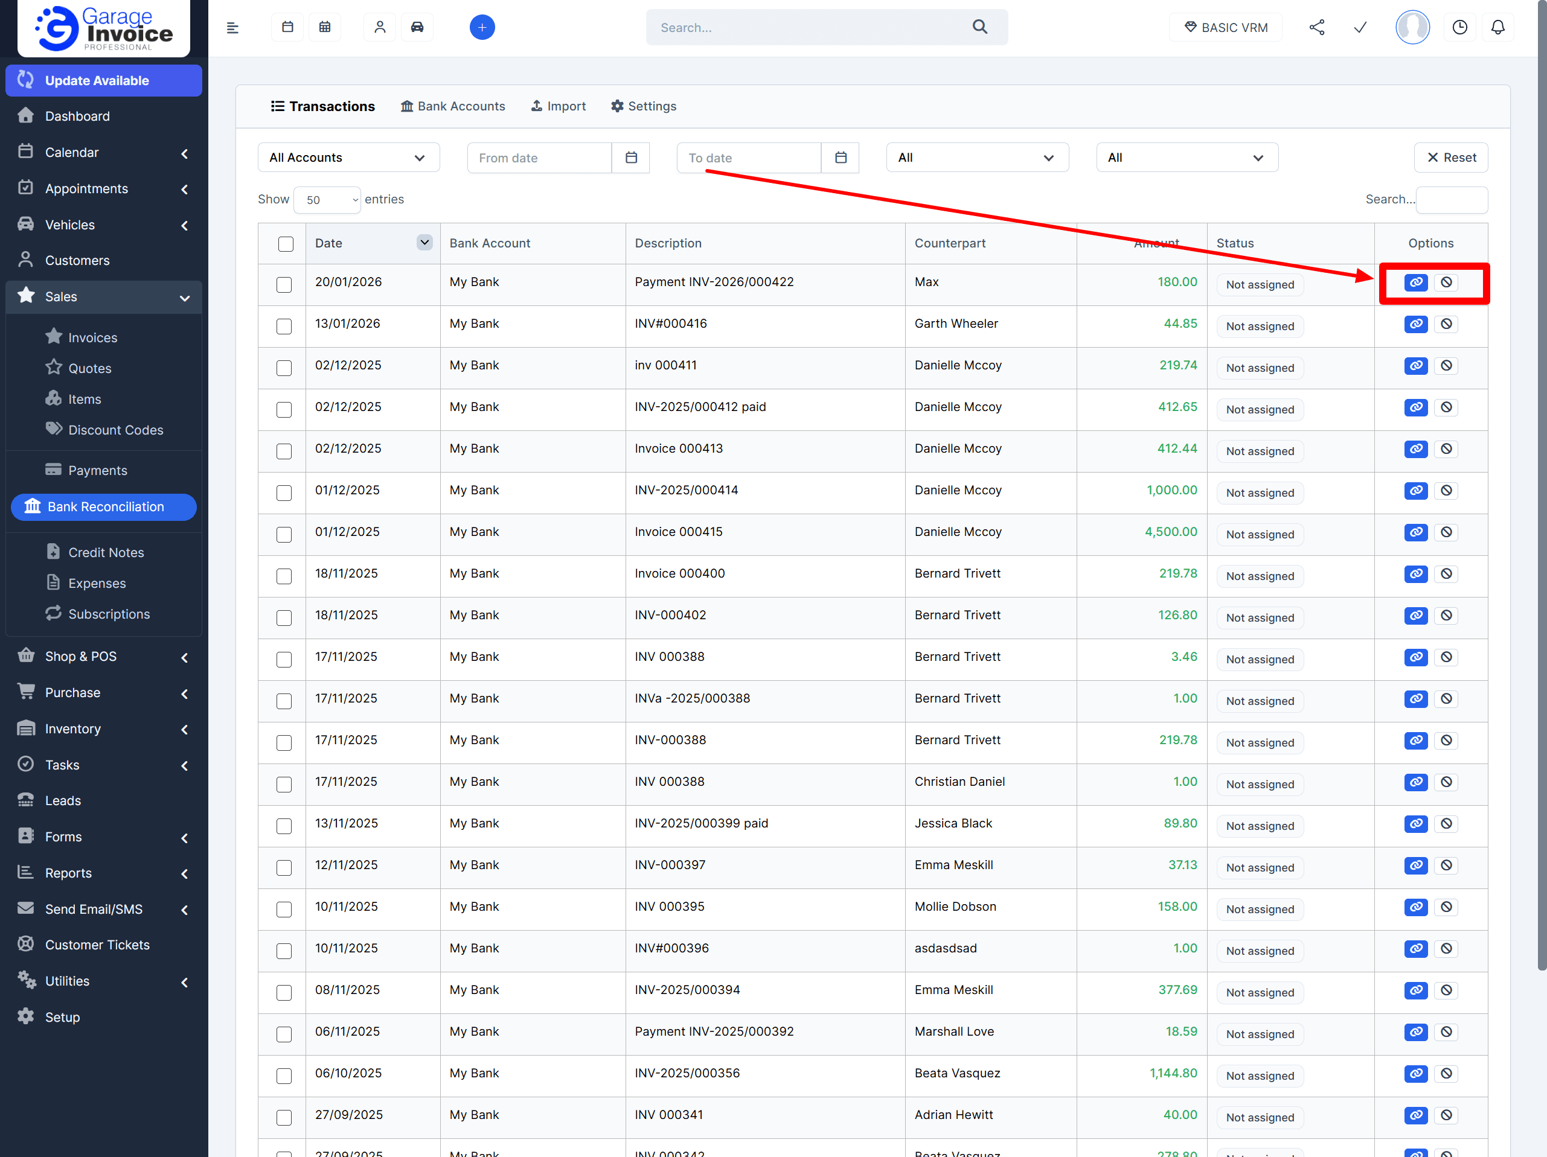Switch to the Bank Accounts tab
The width and height of the screenshot is (1547, 1157).
tap(452, 106)
